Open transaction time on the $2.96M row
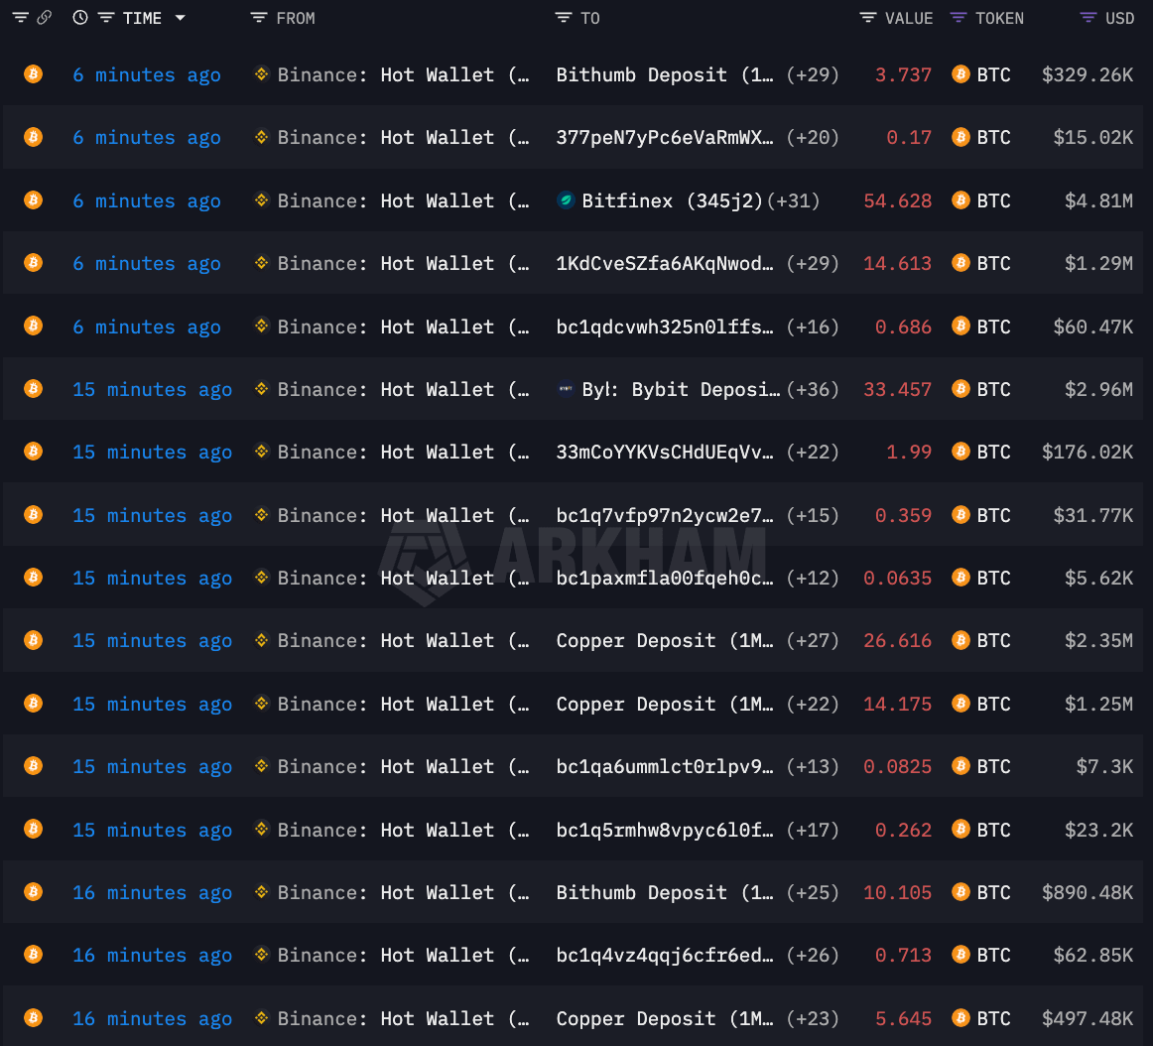1153x1046 pixels. click(x=152, y=389)
